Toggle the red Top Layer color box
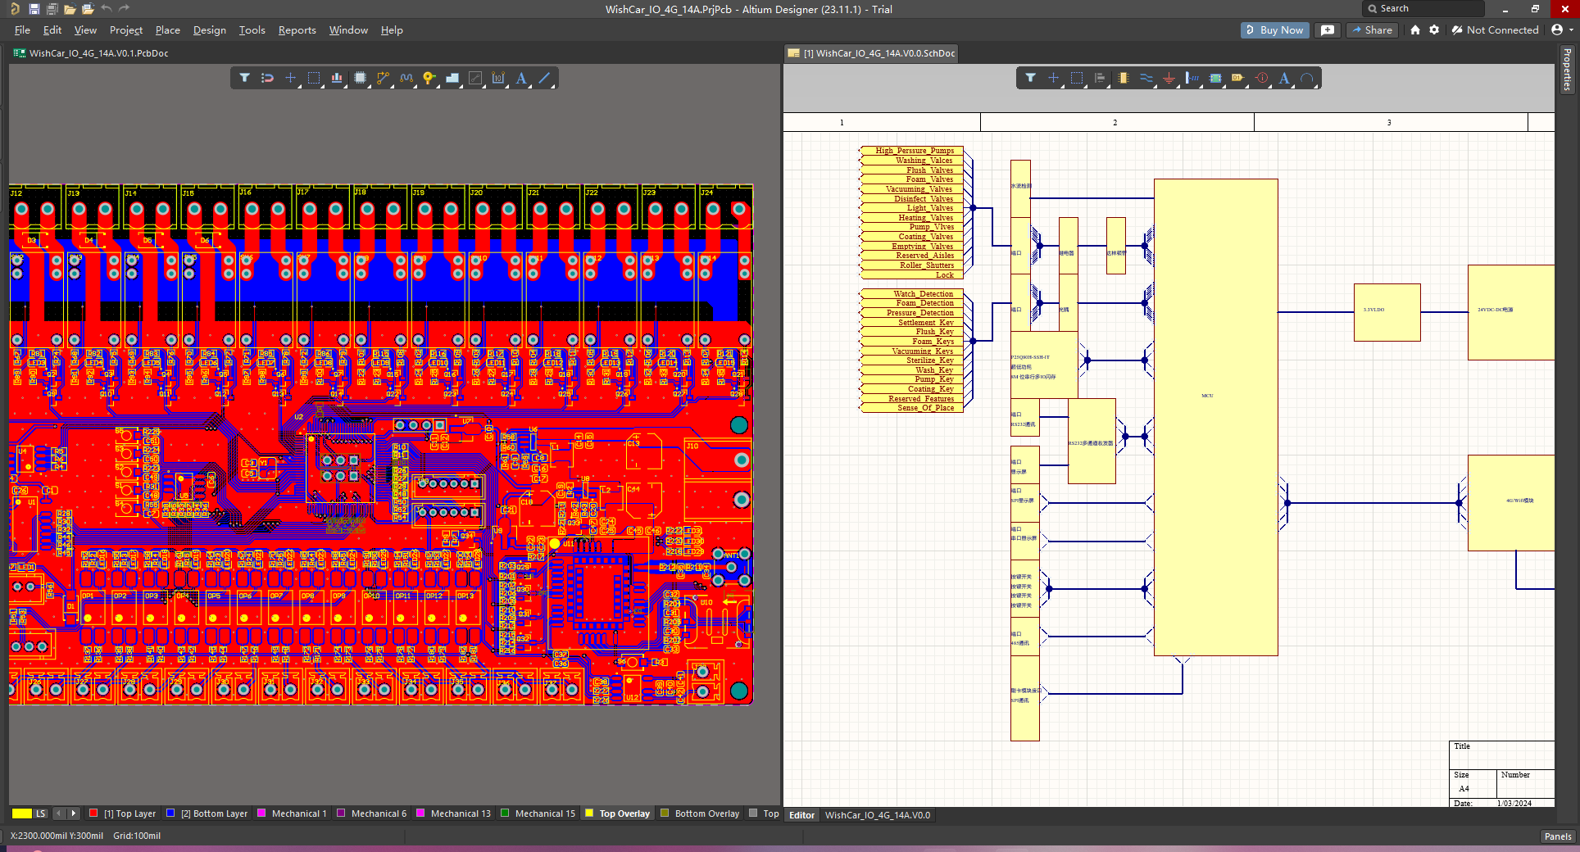This screenshot has height=852, width=1580. coord(93,813)
